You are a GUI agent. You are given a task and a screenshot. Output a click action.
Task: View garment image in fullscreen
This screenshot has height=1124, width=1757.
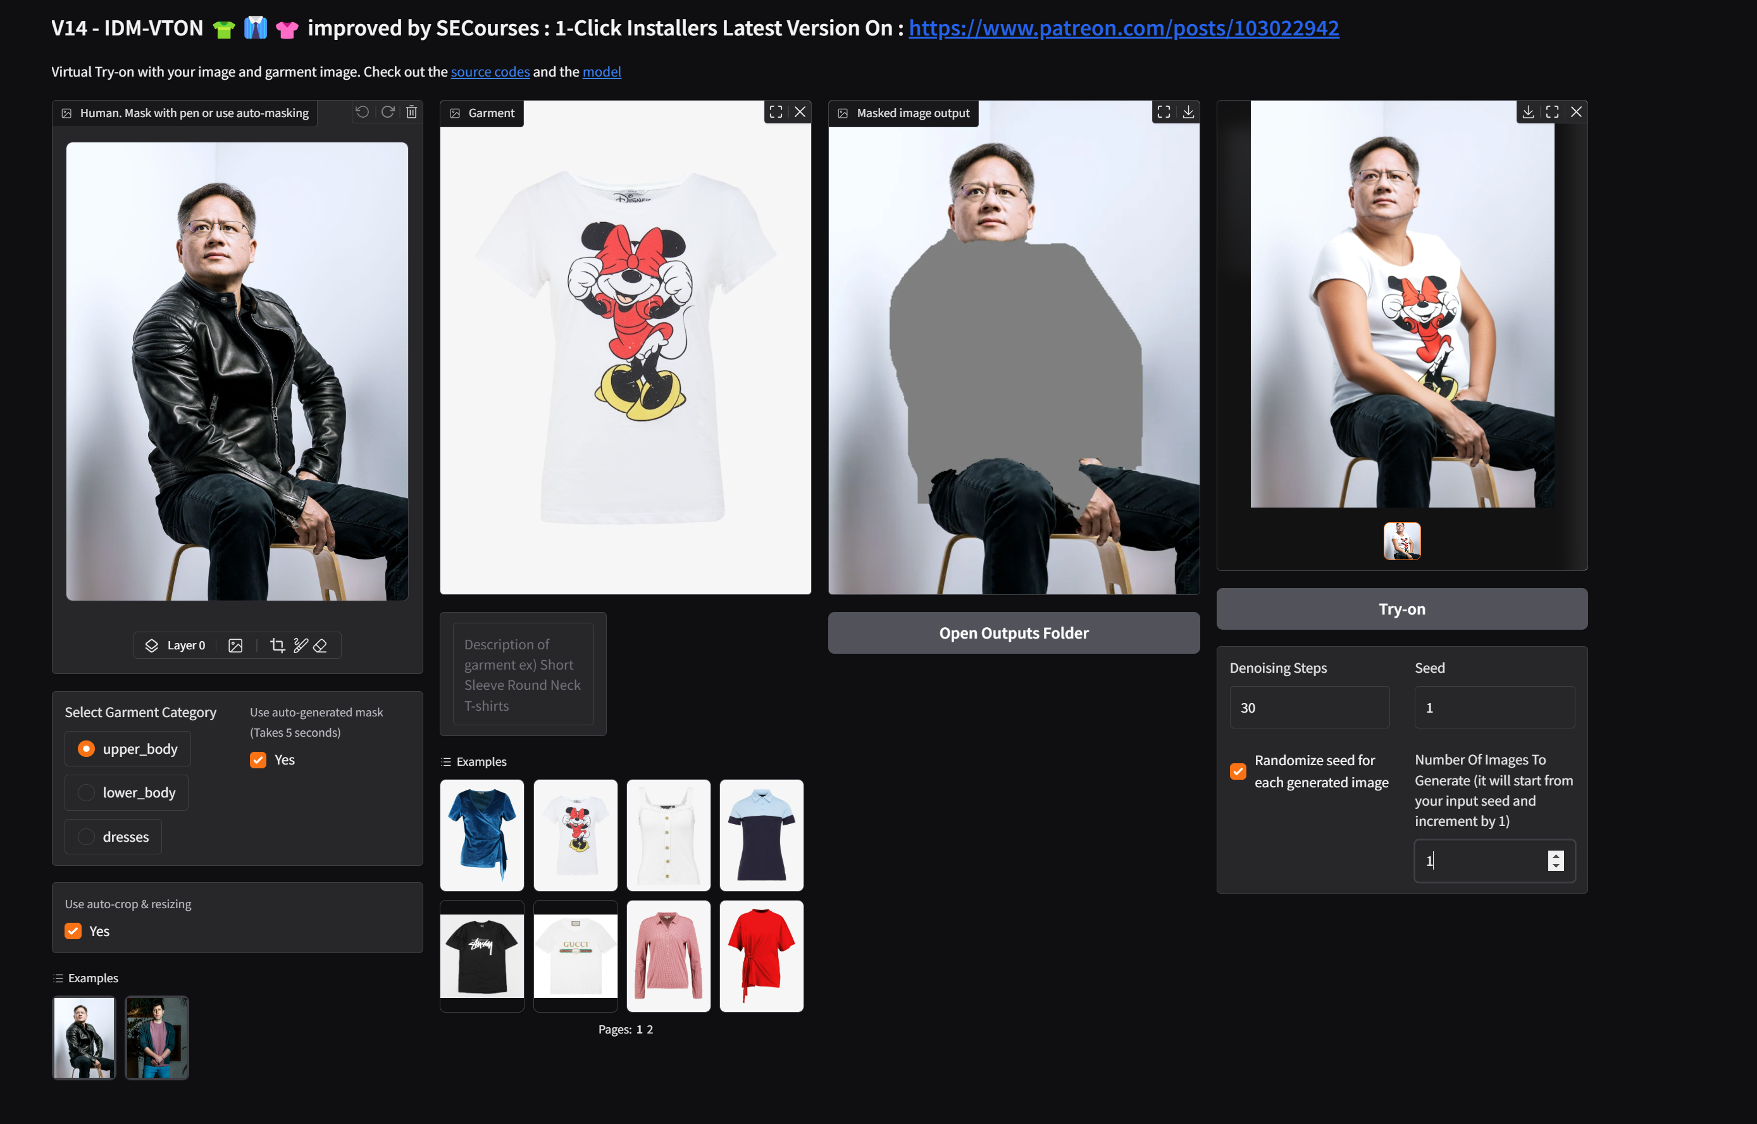tap(776, 111)
